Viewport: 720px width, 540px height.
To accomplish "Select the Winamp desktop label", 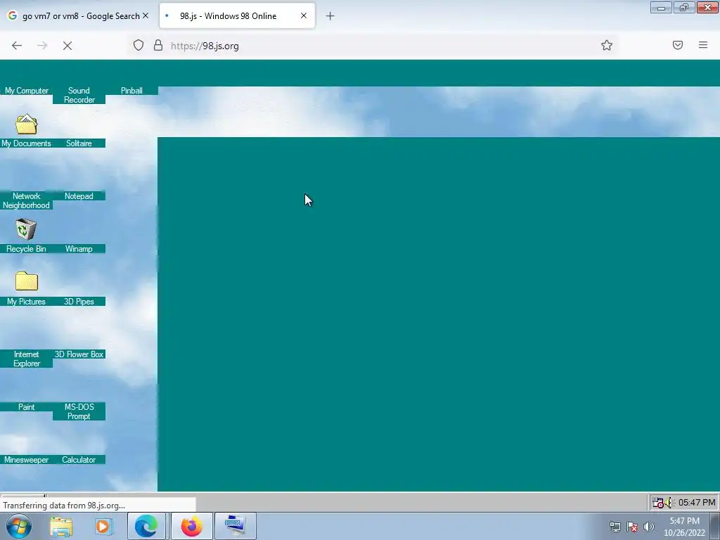I will pyautogui.click(x=79, y=249).
